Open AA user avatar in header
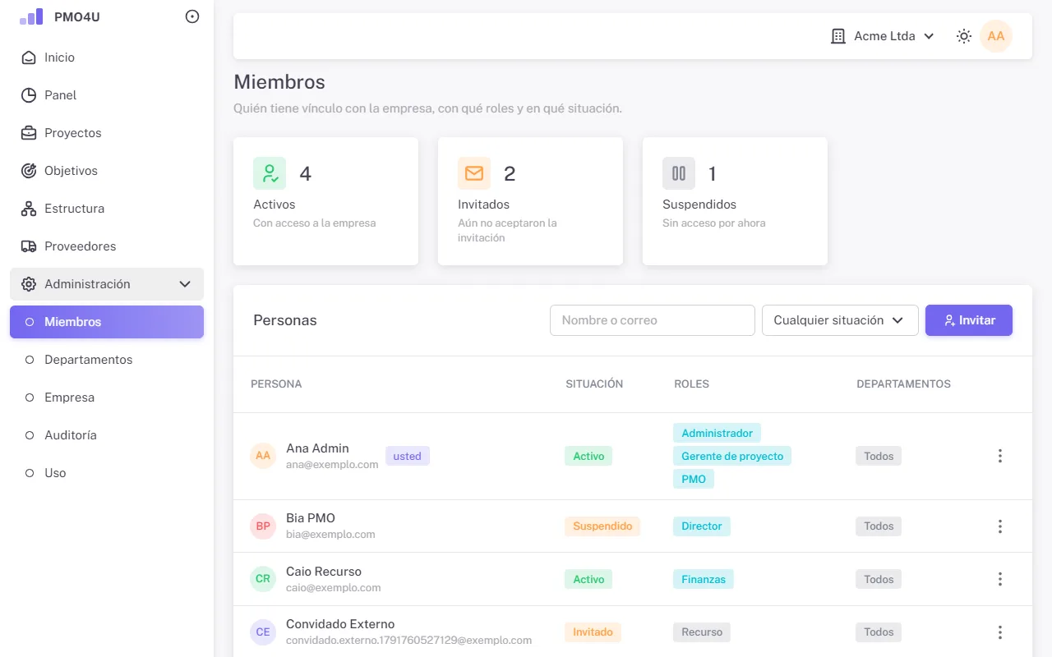 (996, 36)
